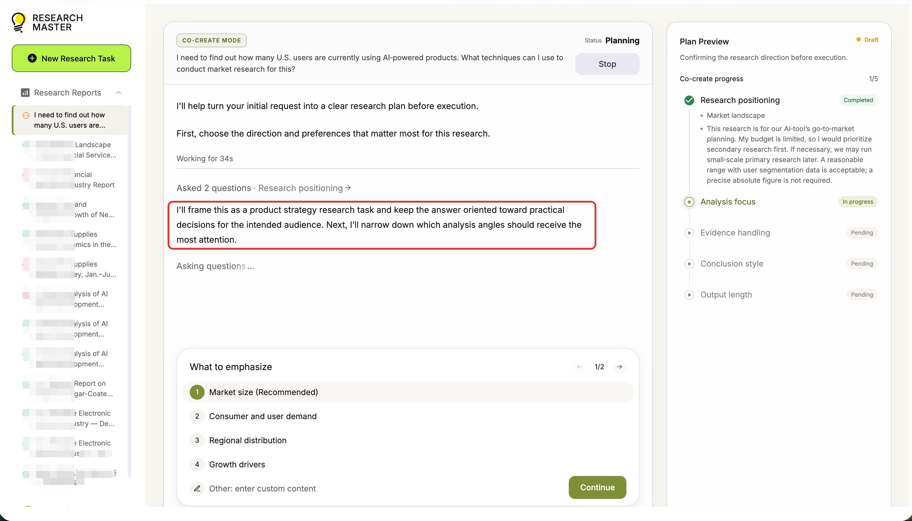Open the Research positioning step

pos(740,100)
